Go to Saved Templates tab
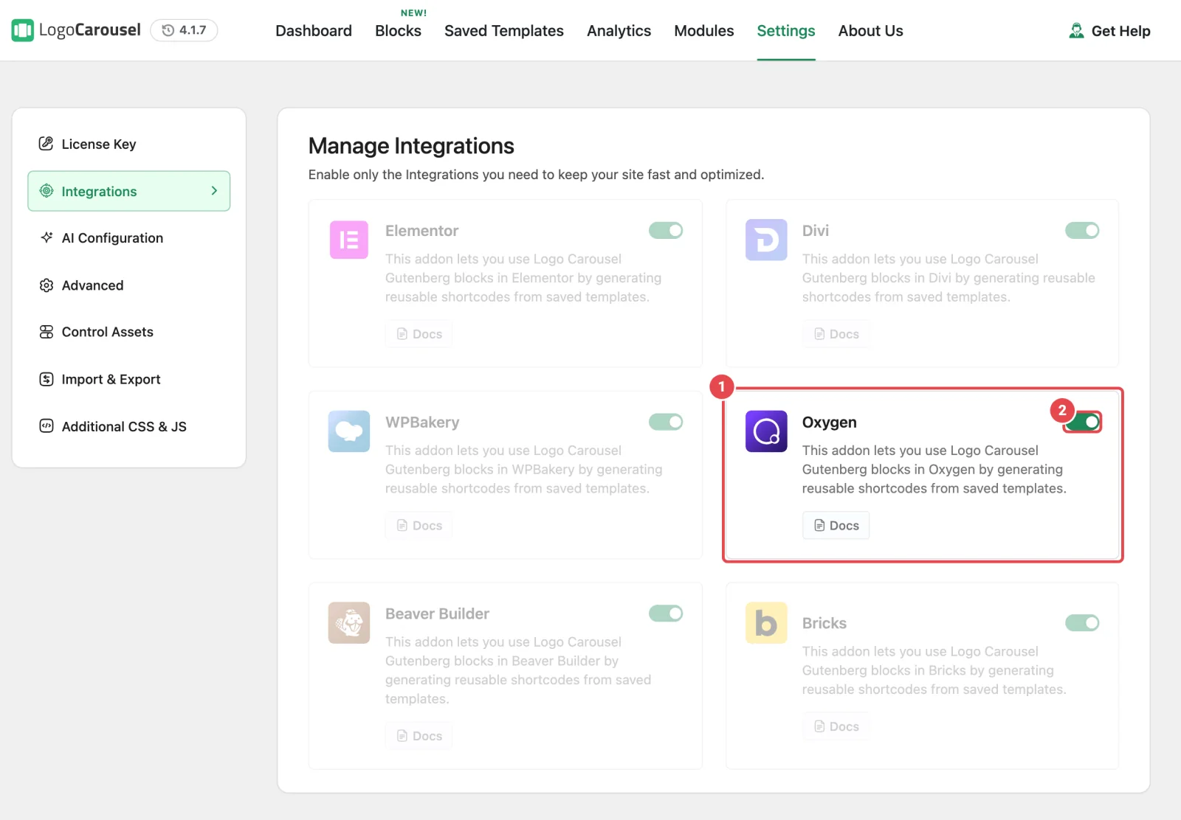The width and height of the screenshot is (1181, 820). [504, 31]
